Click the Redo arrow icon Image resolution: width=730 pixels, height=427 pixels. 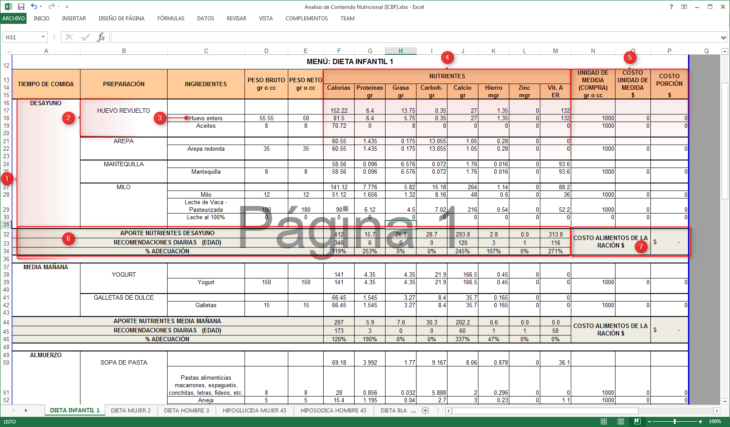click(51, 7)
